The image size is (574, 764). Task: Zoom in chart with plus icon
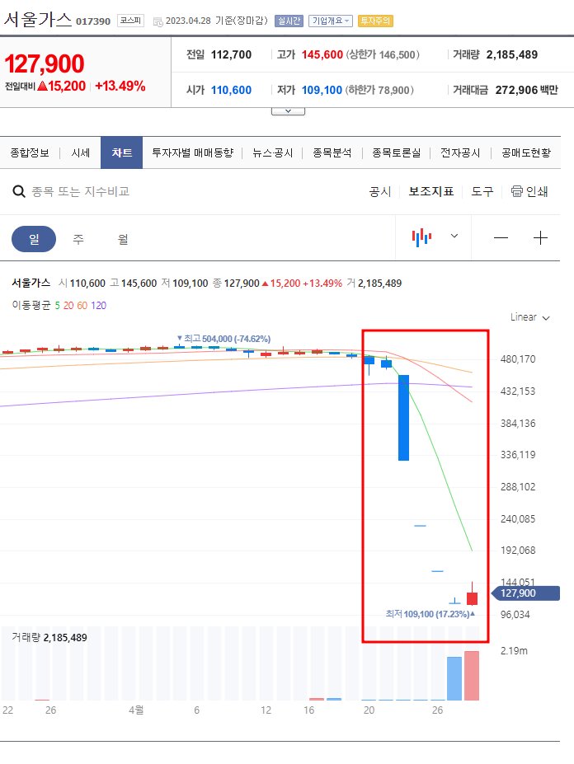tap(540, 238)
